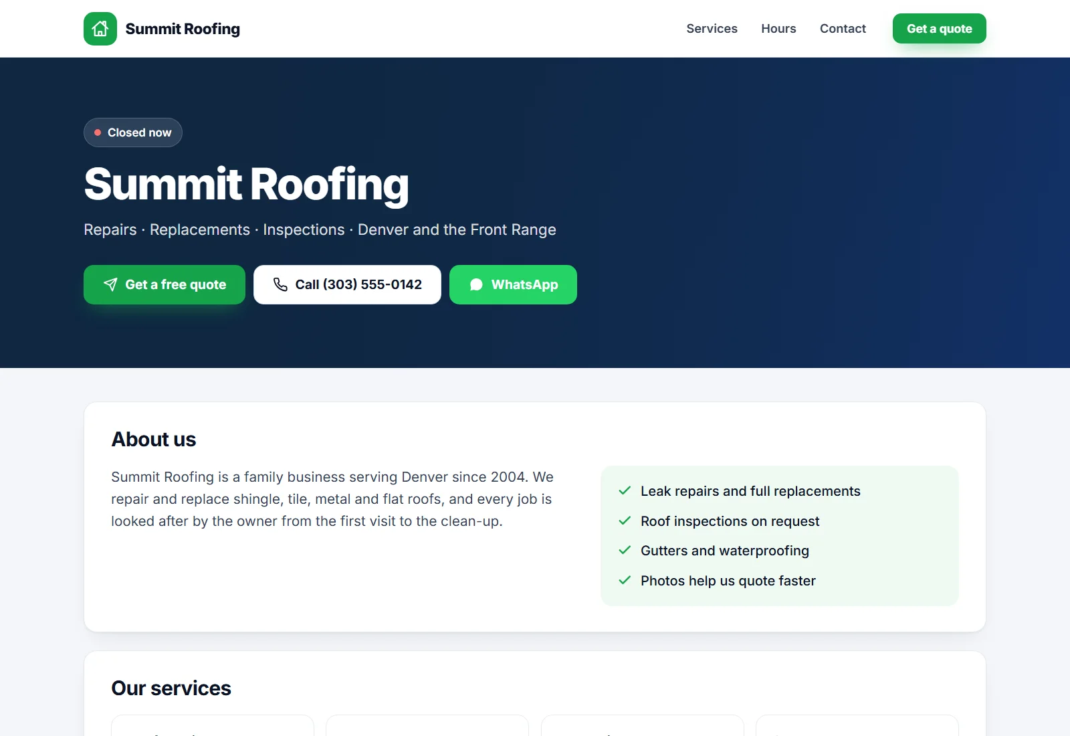Click the phone handset icon
Screen dimensions: 1070x736
(x=280, y=284)
